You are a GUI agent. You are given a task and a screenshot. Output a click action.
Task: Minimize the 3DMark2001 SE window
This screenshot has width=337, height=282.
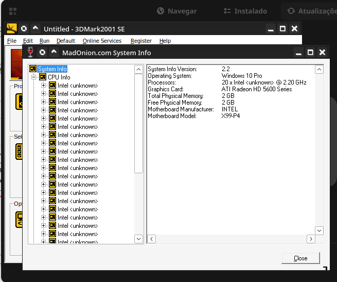tap(271, 29)
